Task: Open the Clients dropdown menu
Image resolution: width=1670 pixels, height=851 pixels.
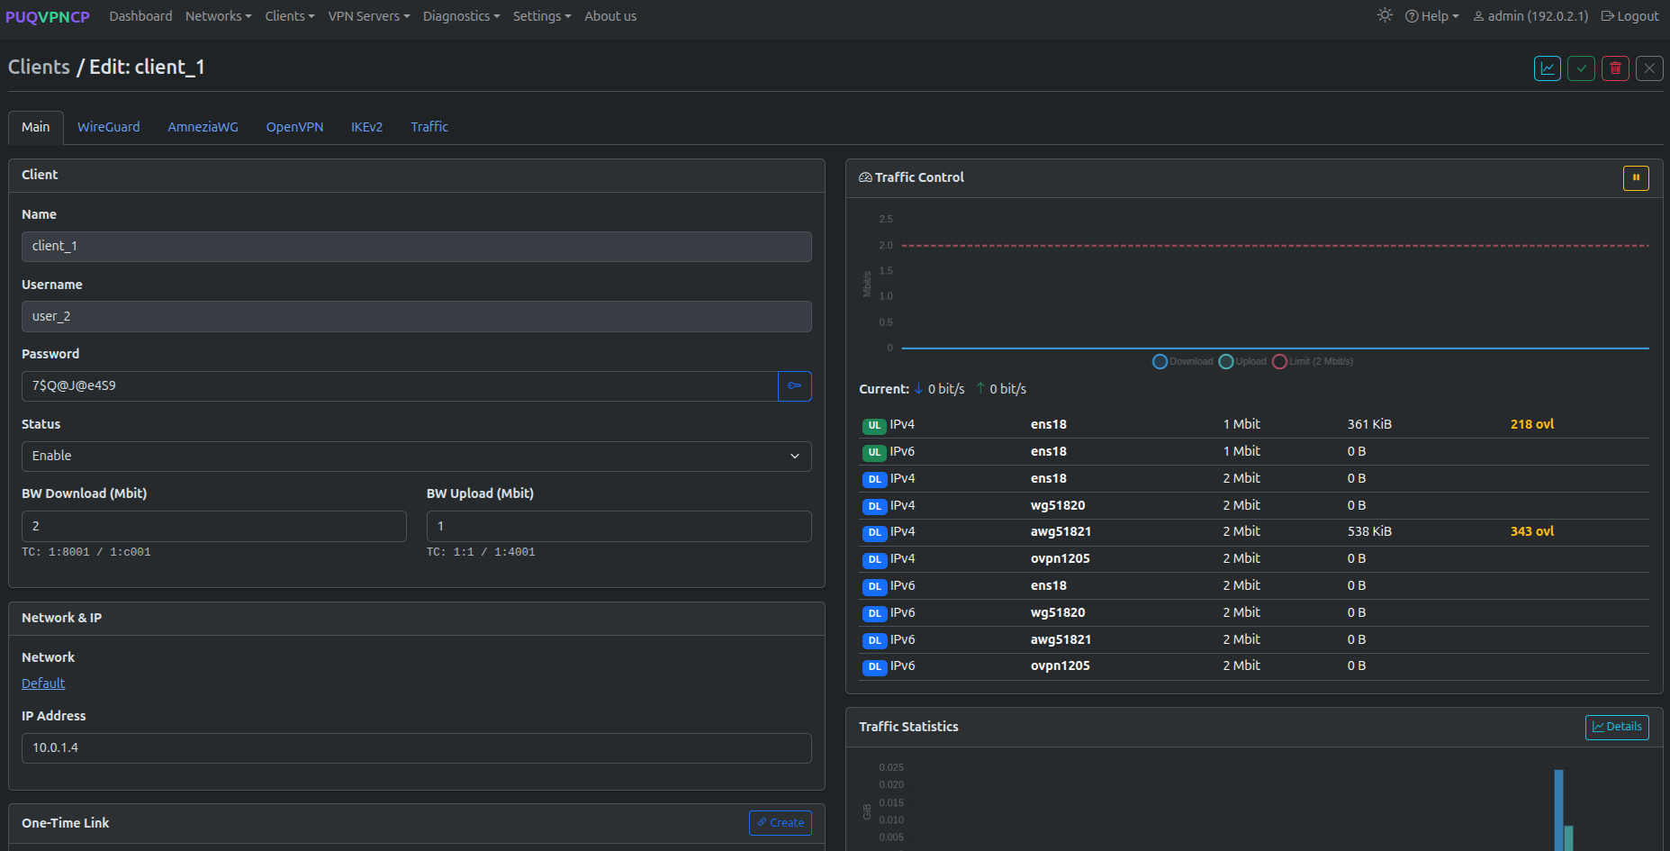Action: (290, 16)
